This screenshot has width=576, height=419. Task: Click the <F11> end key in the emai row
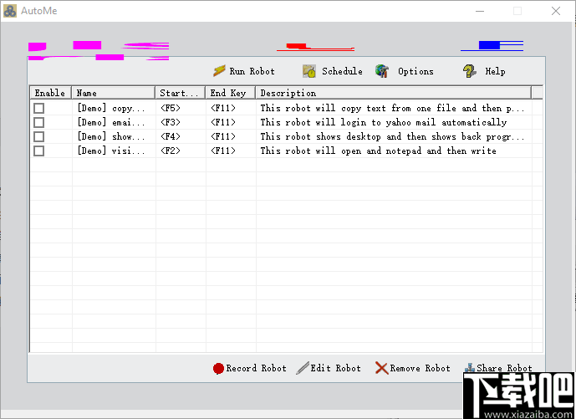[223, 122]
